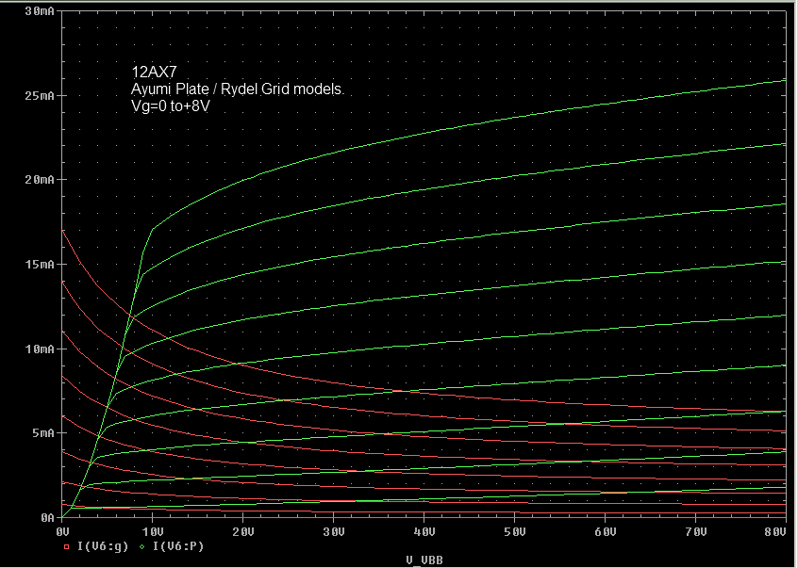This screenshot has width=798, height=568.
Task: Click the 10V x-axis label
Action: click(153, 532)
